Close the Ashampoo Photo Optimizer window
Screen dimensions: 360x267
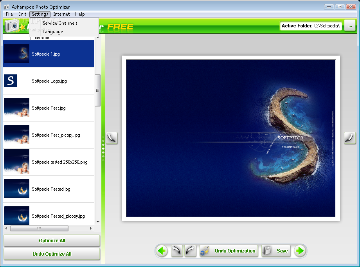[351, 7]
